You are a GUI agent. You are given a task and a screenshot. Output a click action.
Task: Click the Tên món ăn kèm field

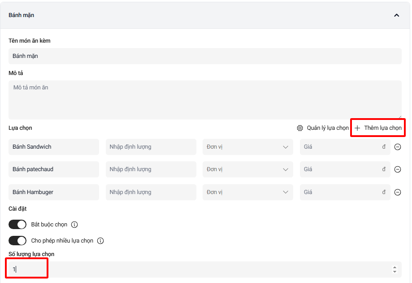pyautogui.click(x=205, y=56)
